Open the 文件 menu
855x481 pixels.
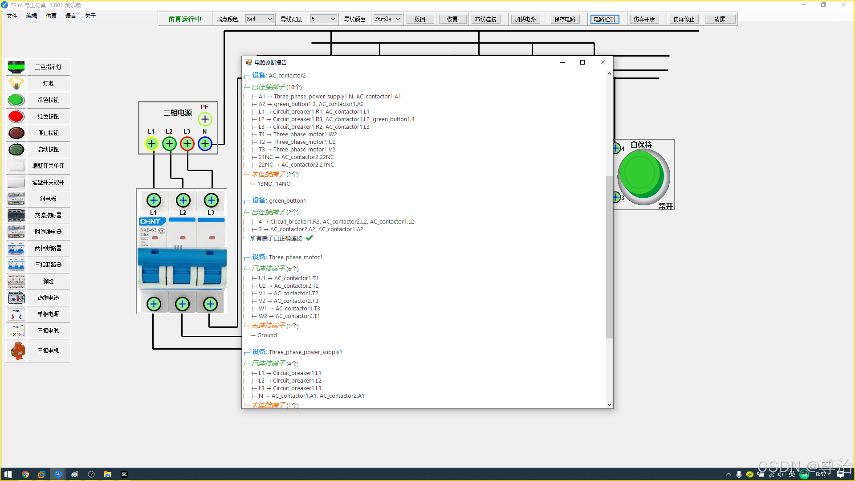[x=12, y=16]
